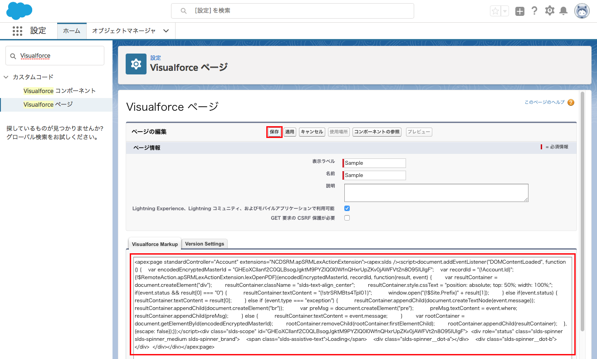597x359 pixels.
Task: Open the オブジェクトマネージャ tab
Action: pyautogui.click(x=124, y=31)
